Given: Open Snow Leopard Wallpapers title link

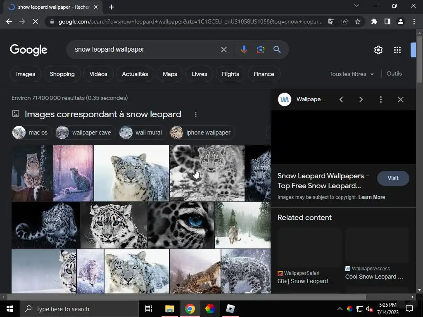Looking at the screenshot, I should tap(323, 181).
